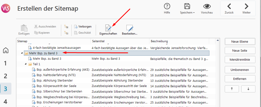Collapse the Mehr Bsp. zu Band 3 folder
Image resolution: width=261 pixels, height=107 pixels.
pyautogui.click(x=22, y=53)
